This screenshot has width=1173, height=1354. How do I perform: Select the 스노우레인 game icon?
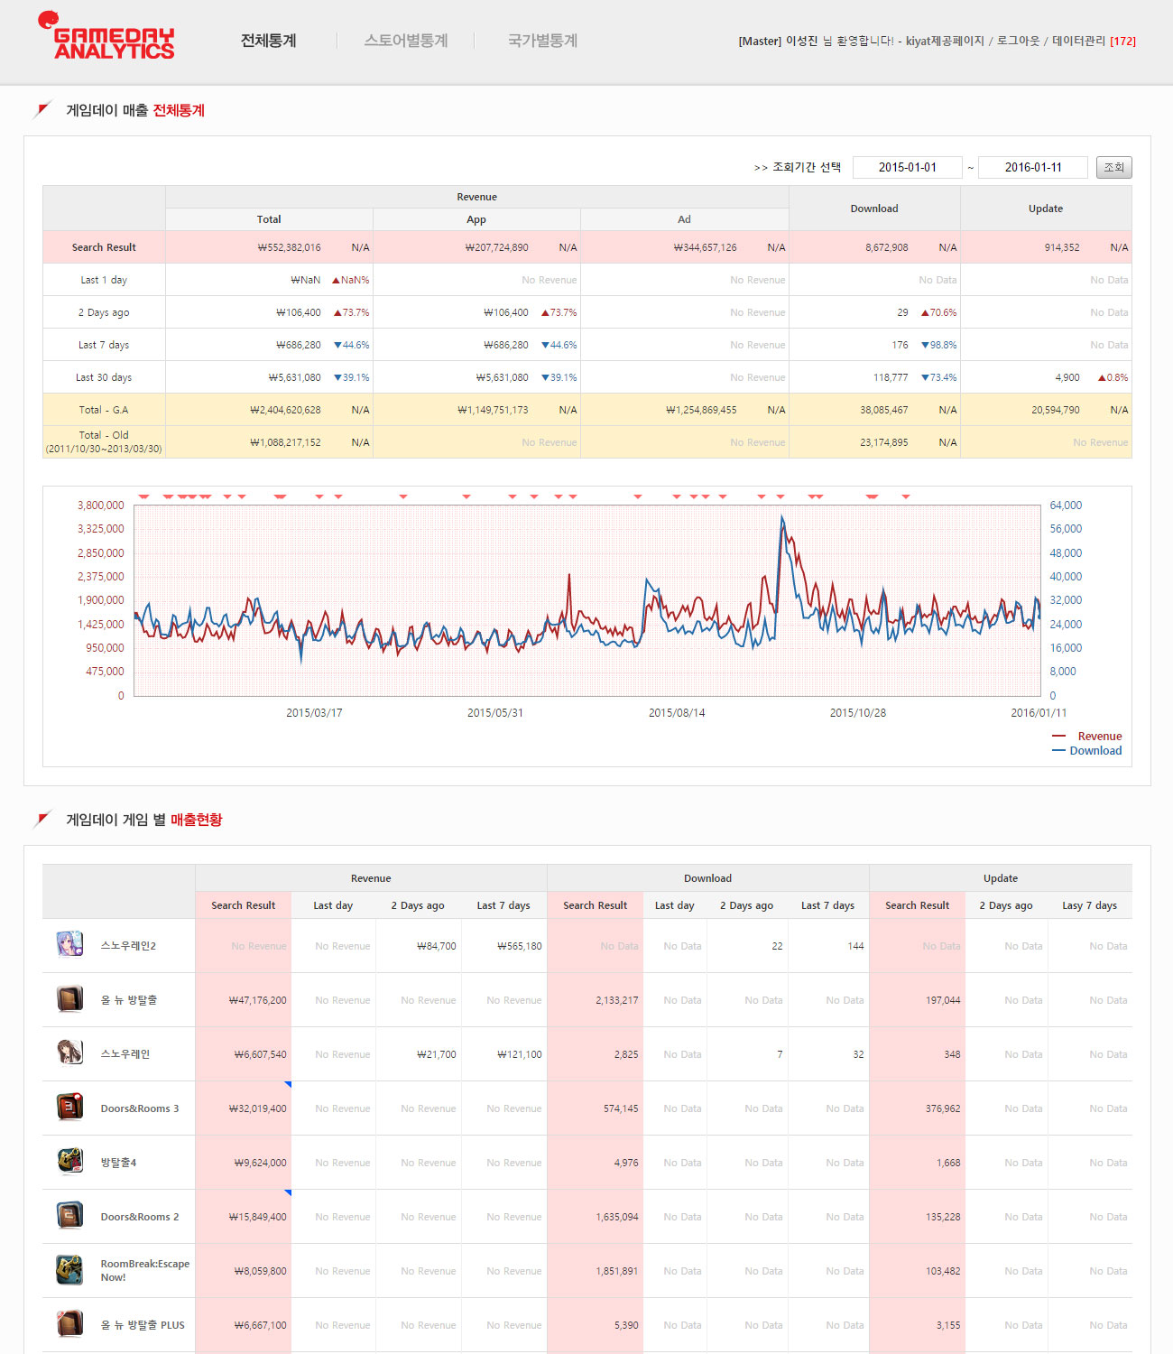pyautogui.click(x=69, y=1053)
